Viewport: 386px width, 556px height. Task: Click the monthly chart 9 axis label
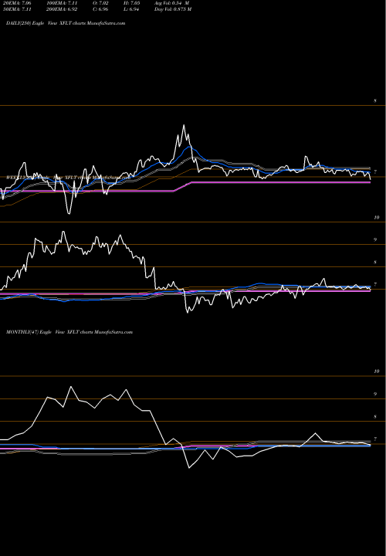[x=375, y=395]
